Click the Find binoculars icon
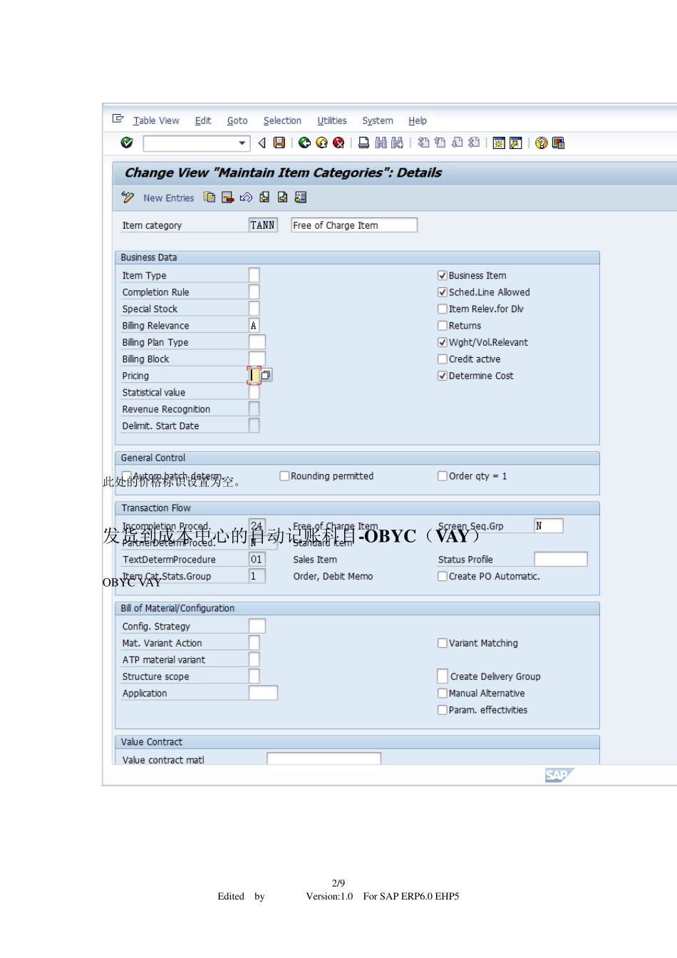The height and width of the screenshot is (958, 677). pos(381,143)
